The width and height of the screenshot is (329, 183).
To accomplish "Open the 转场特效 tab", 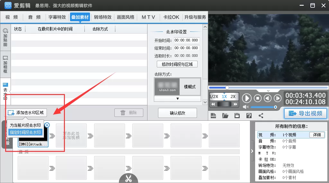I will [102, 17].
